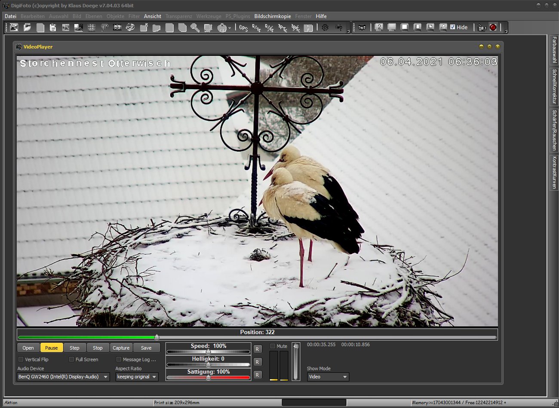Click the camera screenshot icon

(362, 27)
